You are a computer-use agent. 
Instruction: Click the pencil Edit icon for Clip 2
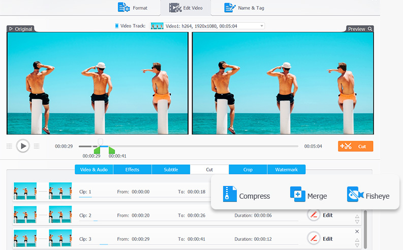pyautogui.click(x=314, y=215)
